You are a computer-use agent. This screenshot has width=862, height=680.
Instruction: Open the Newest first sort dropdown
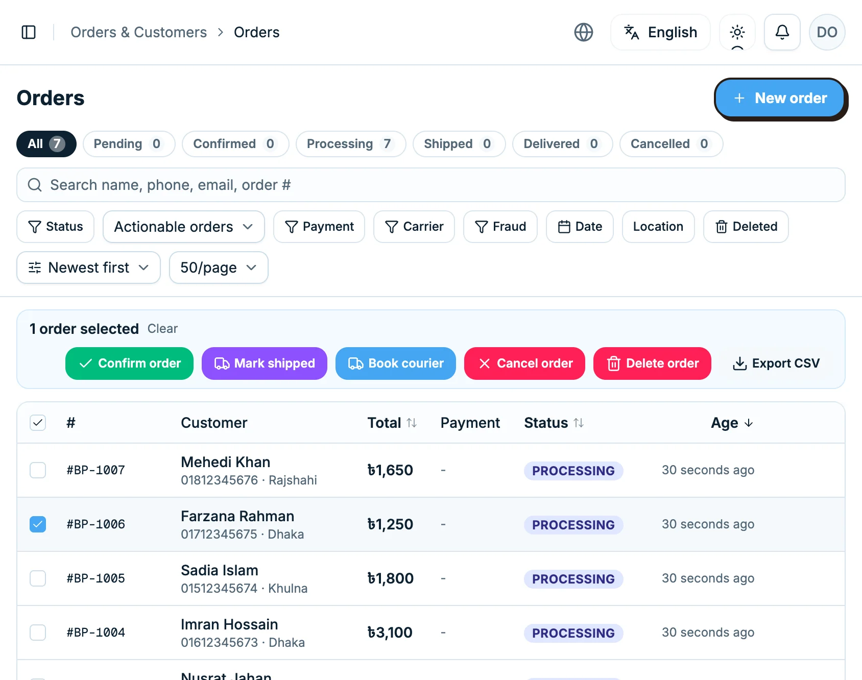[x=89, y=268]
